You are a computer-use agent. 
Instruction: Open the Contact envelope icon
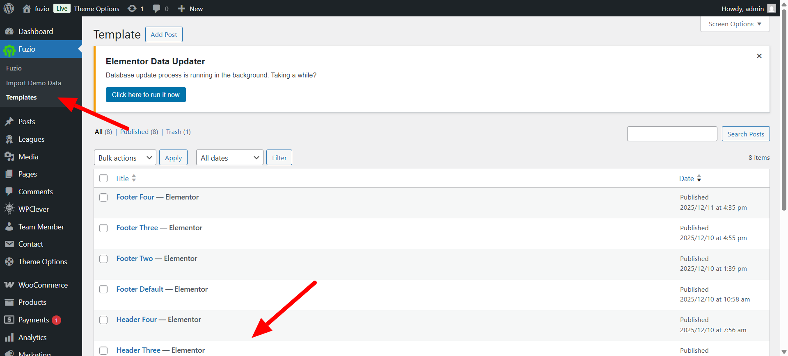[x=9, y=244]
